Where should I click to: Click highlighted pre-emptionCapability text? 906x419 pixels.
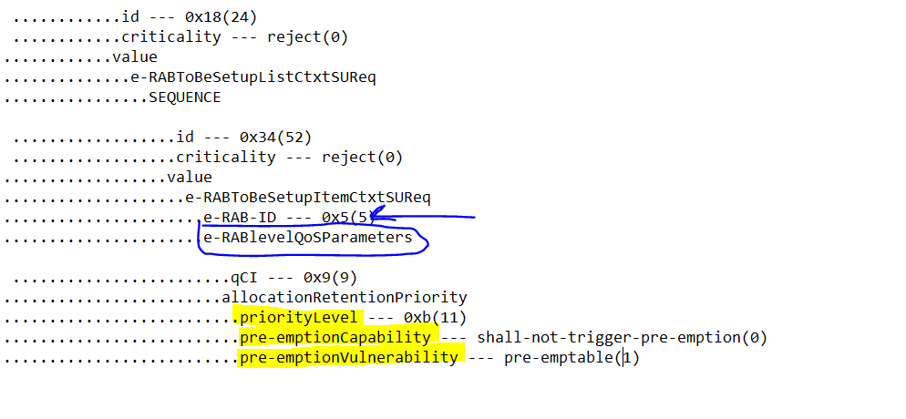[335, 338]
